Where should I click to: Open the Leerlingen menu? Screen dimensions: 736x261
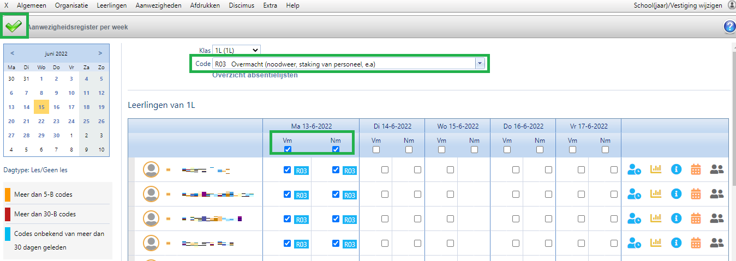[x=111, y=5]
